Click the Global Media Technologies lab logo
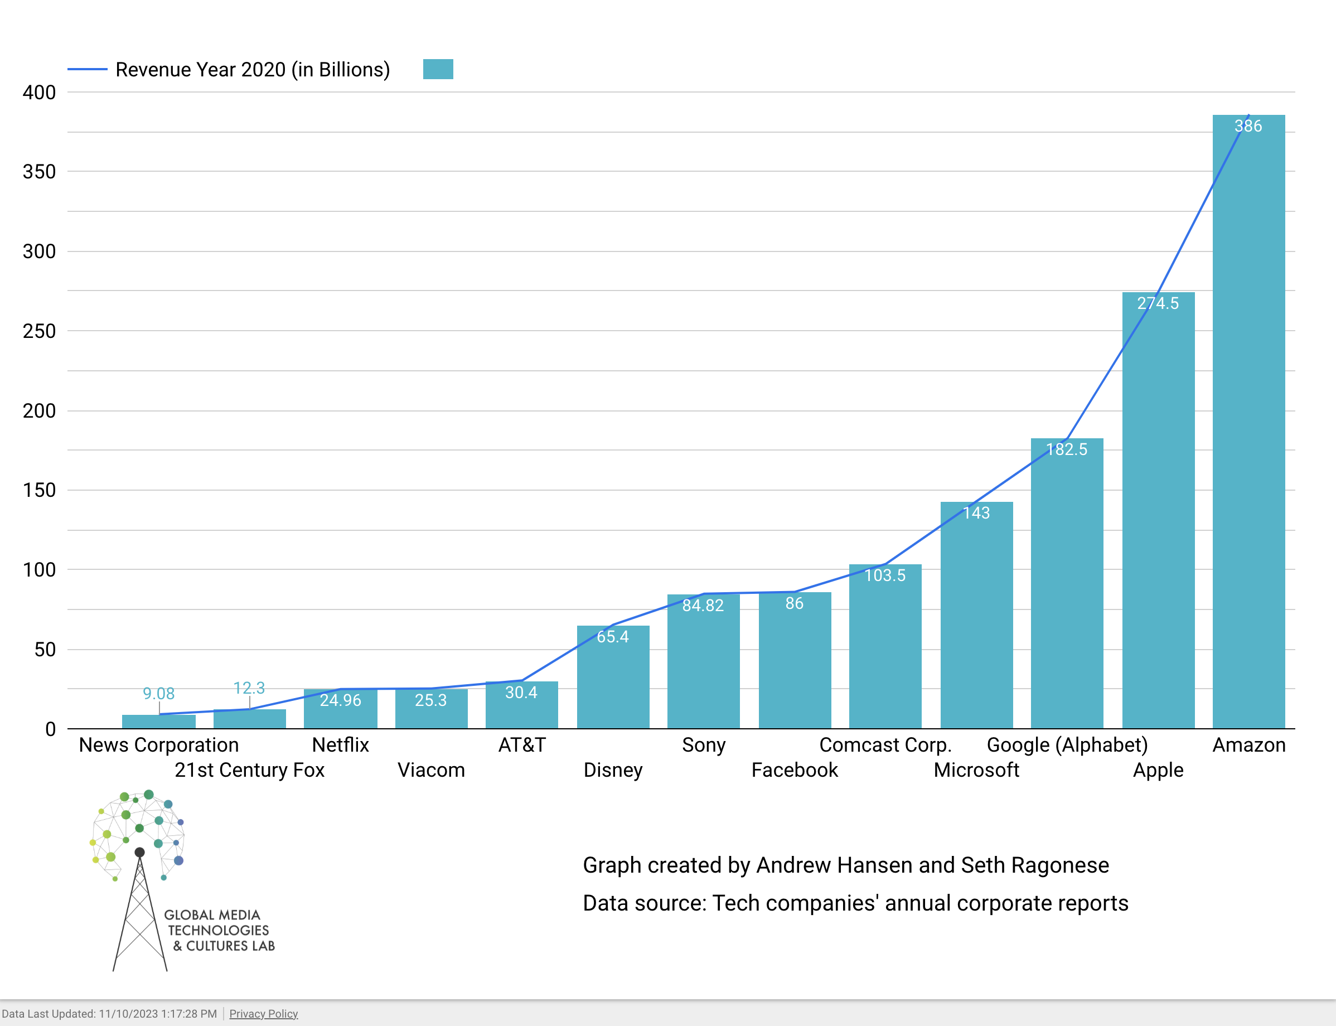The width and height of the screenshot is (1336, 1026). (177, 880)
